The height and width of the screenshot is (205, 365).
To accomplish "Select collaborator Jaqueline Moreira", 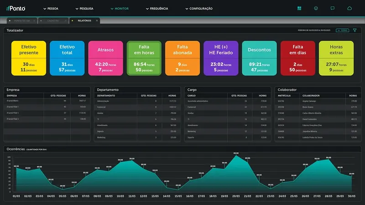I will [318, 131].
